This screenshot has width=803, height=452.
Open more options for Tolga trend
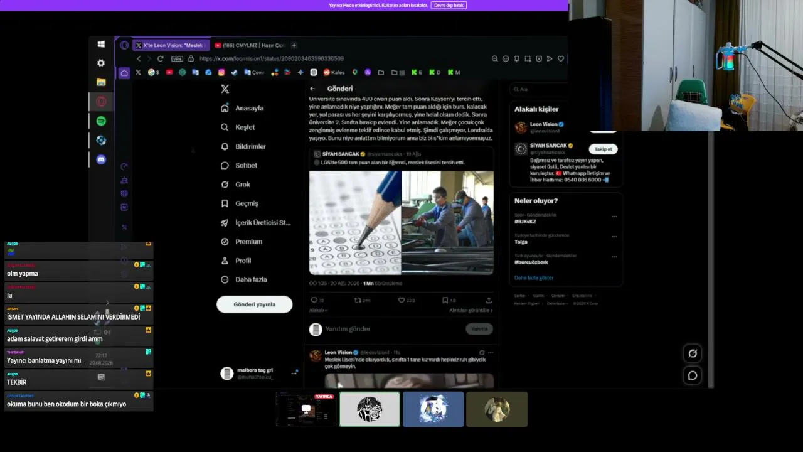tap(614, 237)
